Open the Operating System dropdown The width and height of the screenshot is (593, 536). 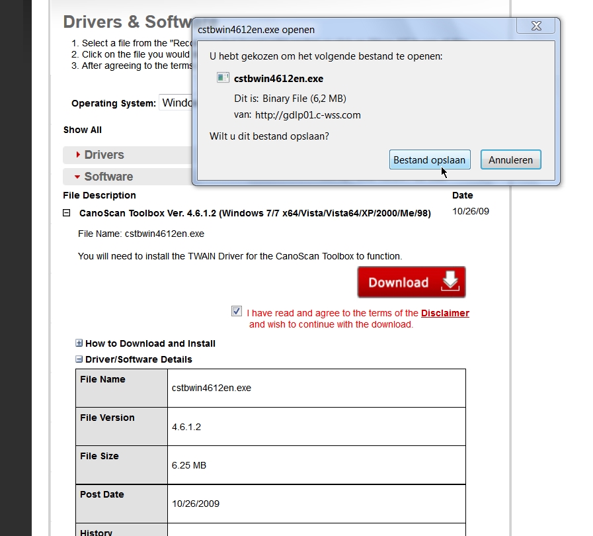pos(175,103)
